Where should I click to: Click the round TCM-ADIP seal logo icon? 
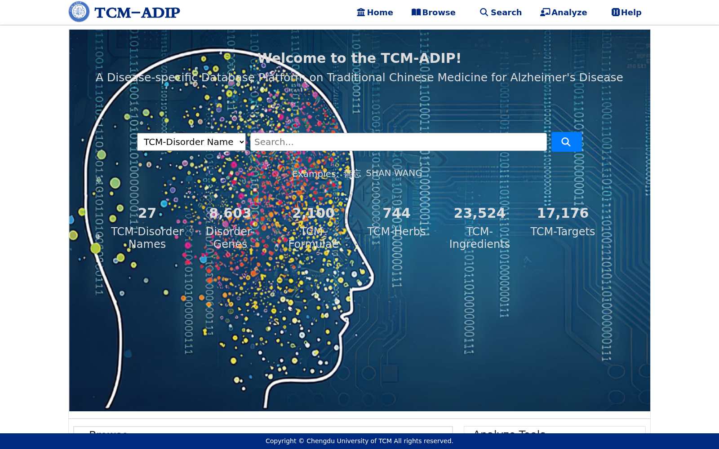[x=79, y=12]
